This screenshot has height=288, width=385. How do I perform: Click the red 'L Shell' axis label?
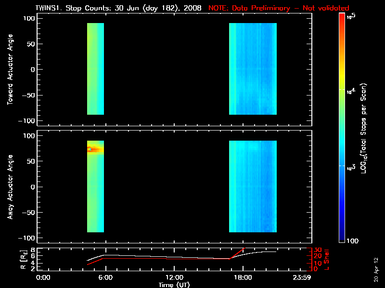[x=327, y=259]
